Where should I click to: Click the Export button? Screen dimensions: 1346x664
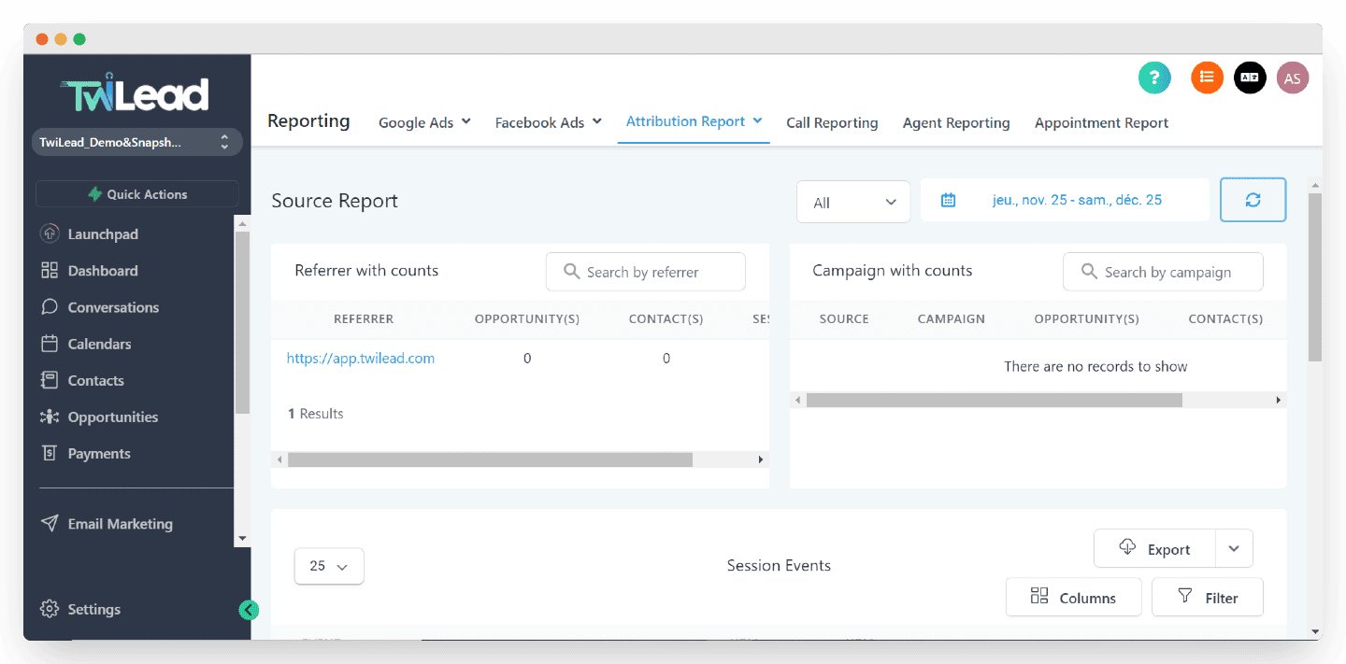1155,549
